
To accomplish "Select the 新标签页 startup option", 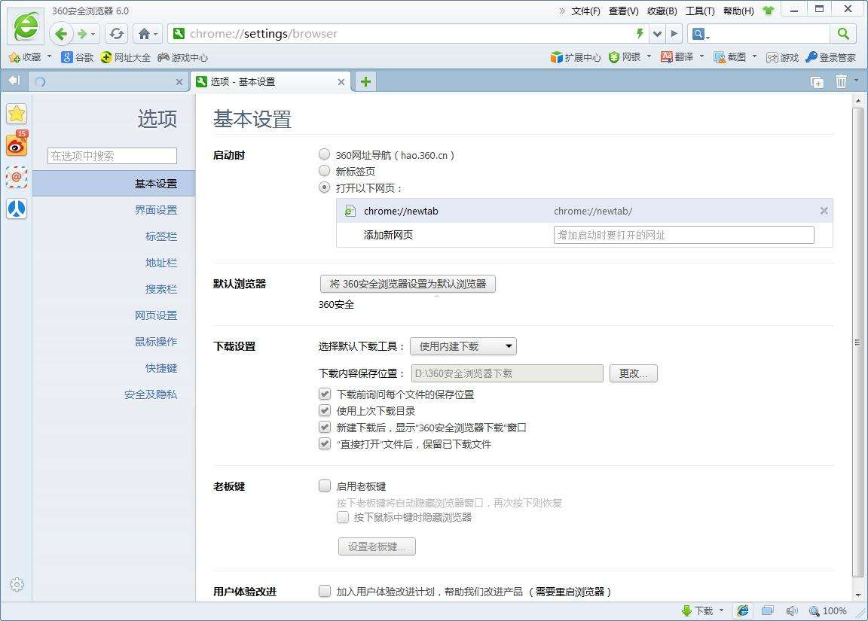I will pos(325,171).
